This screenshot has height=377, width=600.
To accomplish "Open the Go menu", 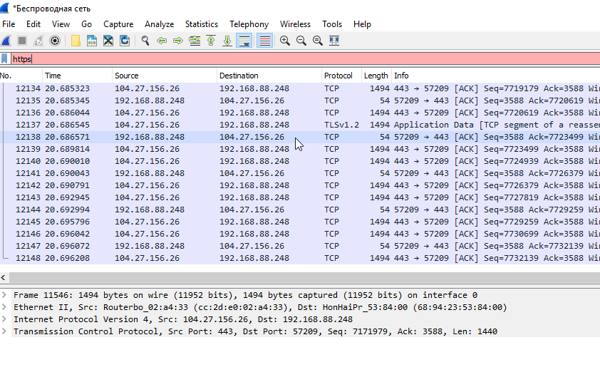I will (86, 24).
